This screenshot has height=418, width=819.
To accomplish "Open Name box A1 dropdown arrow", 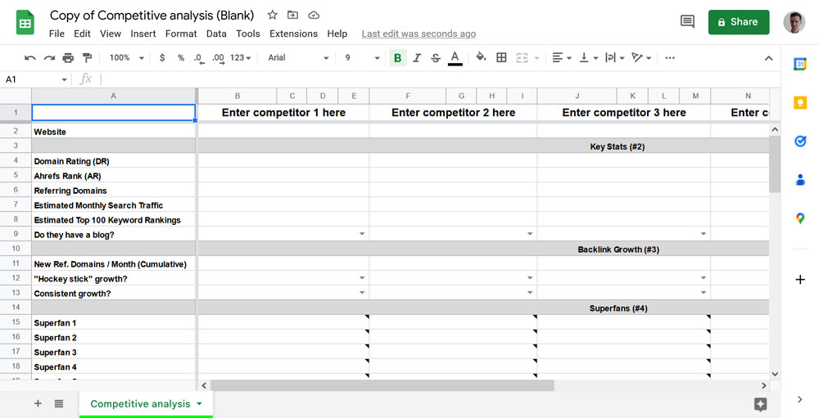I will pyautogui.click(x=64, y=79).
